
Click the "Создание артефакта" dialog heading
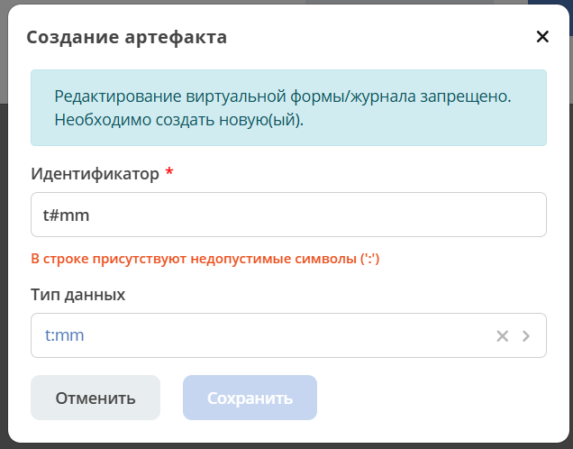(x=126, y=37)
